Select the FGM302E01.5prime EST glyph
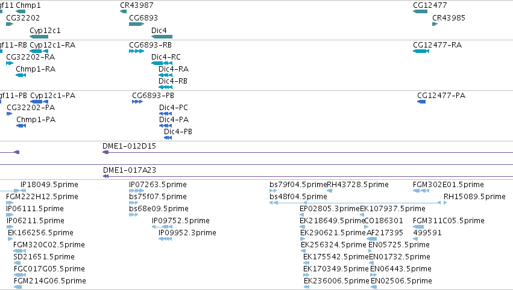 (421, 191)
